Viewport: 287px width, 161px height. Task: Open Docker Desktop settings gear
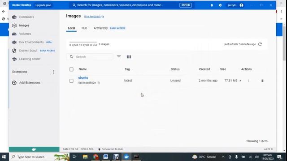click(220, 5)
